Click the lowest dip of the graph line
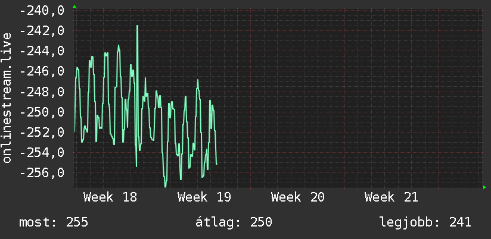The width and height of the screenshot is (491, 239). (165, 185)
